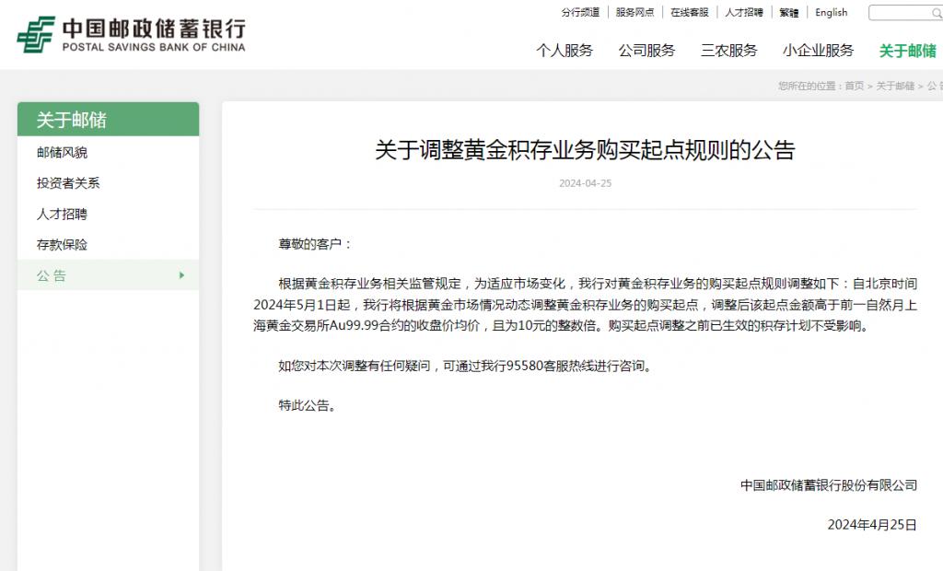Screen dimensions: 943x571
Task: Open 分行频道 in the top bar
Action: [x=580, y=12]
